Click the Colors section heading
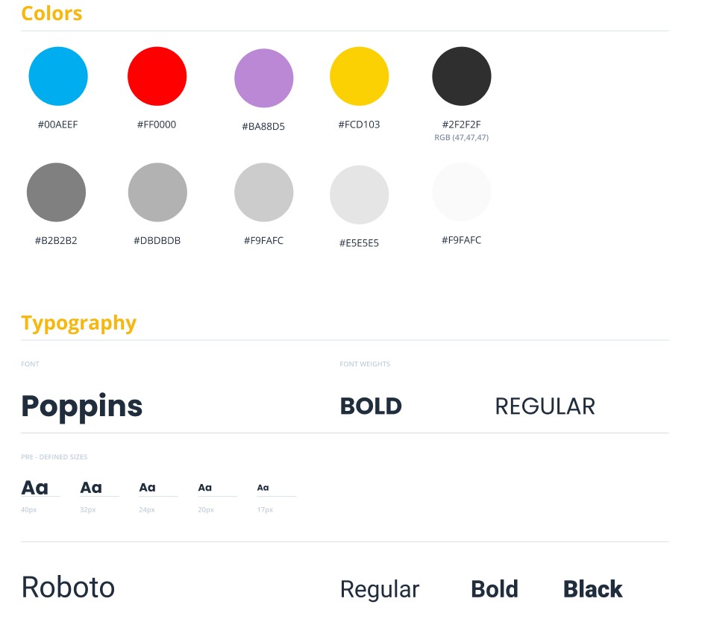This screenshot has width=705, height=619. point(51,13)
